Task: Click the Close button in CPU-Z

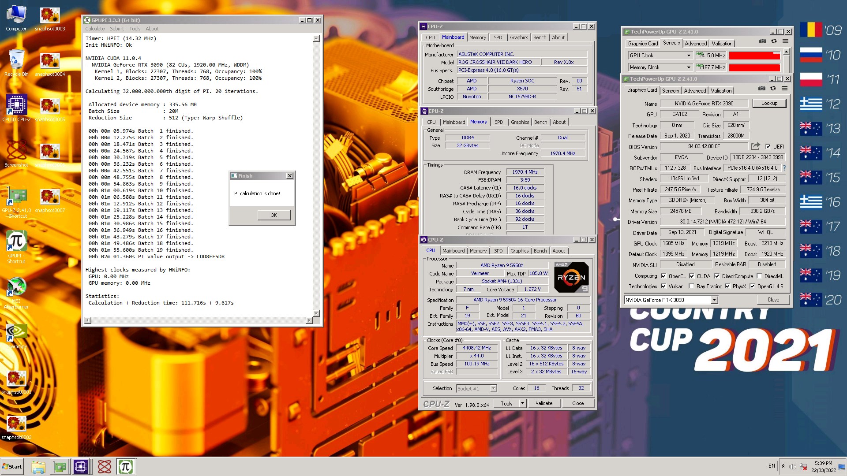Action: [x=577, y=403]
